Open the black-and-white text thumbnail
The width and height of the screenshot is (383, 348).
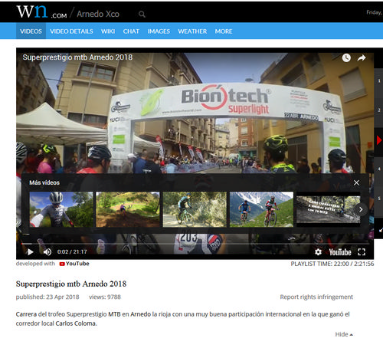pyautogui.click(x=328, y=209)
